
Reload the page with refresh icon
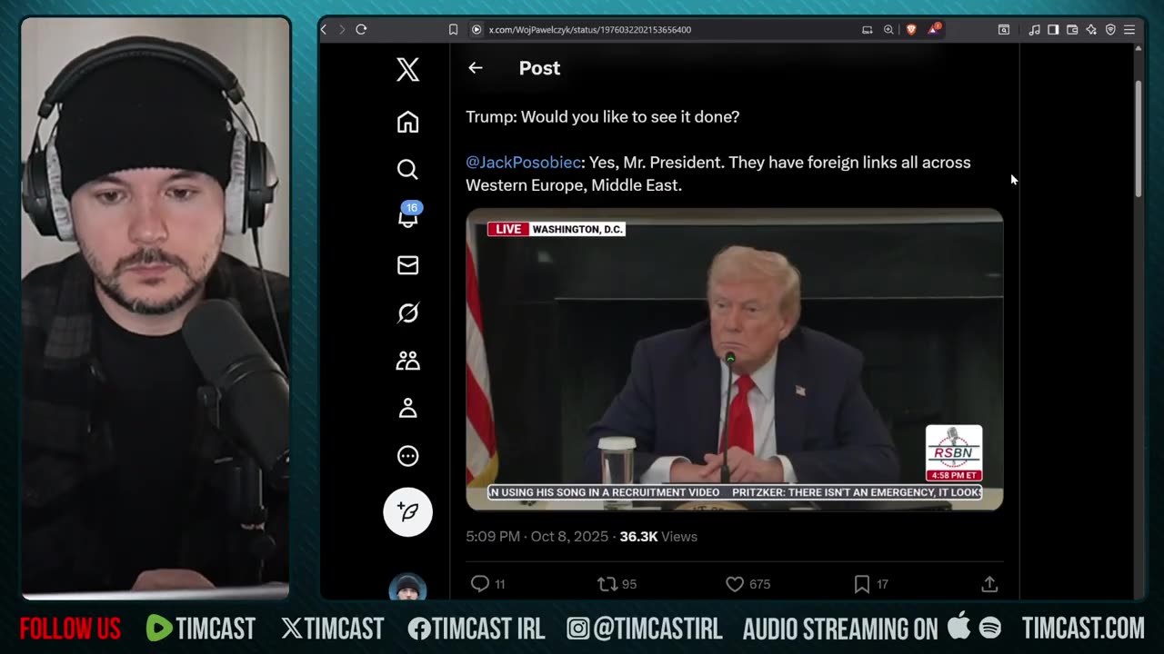click(x=361, y=30)
